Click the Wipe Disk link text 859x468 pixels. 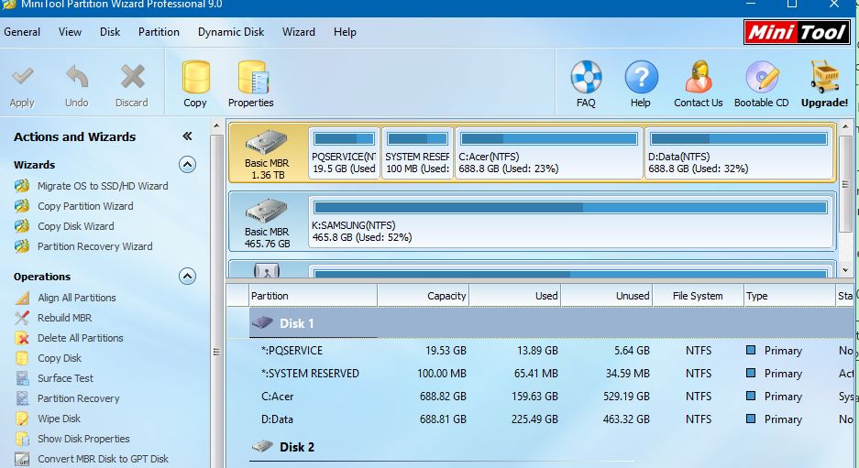[x=59, y=419]
